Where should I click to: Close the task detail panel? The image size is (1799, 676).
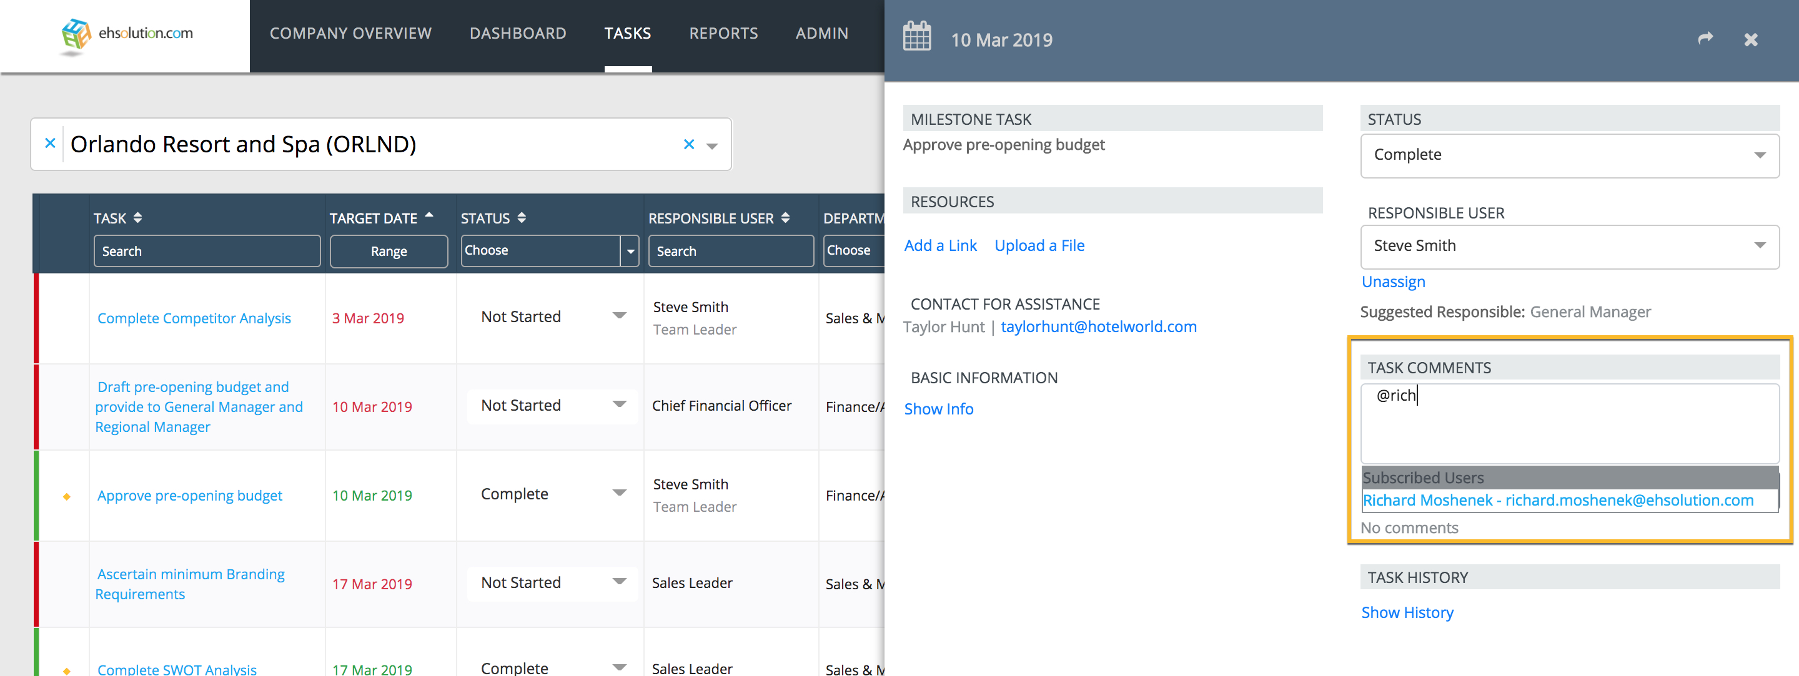point(1751,40)
